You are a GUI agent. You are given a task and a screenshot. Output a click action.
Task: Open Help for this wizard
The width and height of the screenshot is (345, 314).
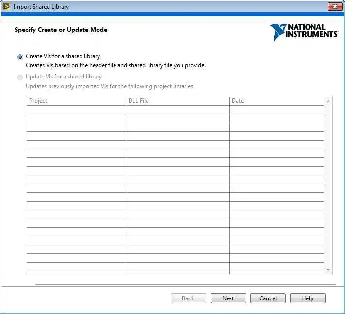click(x=307, y=298)
